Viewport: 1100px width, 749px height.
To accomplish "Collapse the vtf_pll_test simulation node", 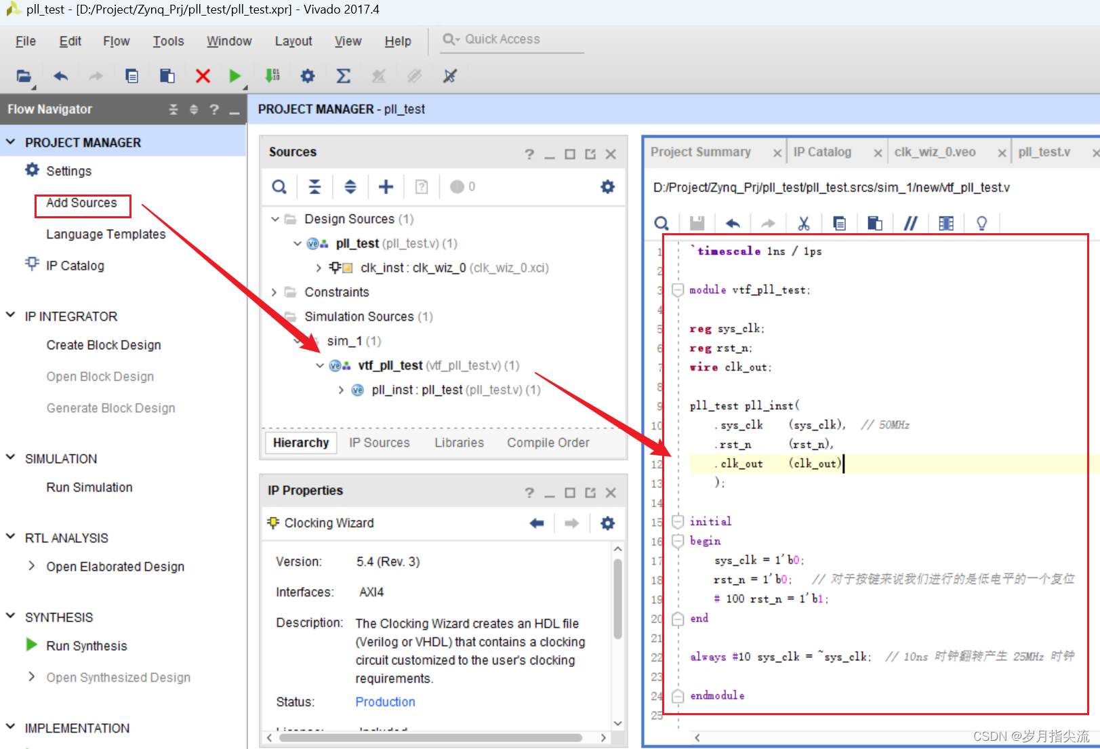I will [320, 365].
